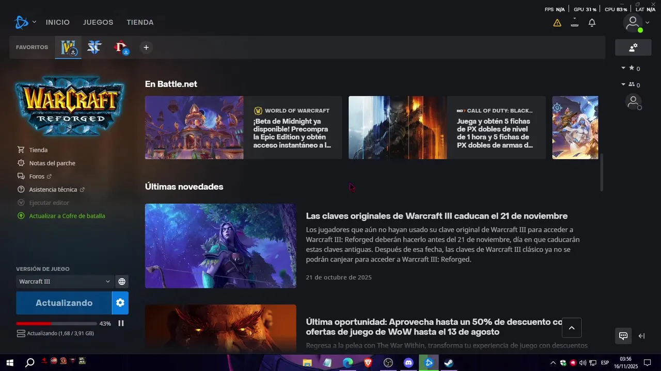Click the friend avatar in social panel

point(633,102)
